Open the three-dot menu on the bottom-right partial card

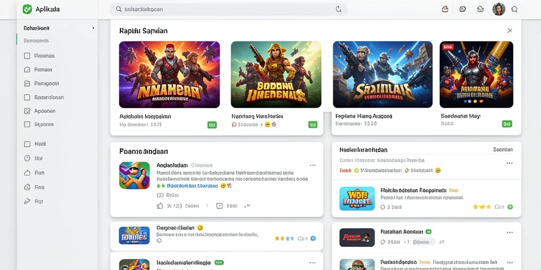pos(509,263)
